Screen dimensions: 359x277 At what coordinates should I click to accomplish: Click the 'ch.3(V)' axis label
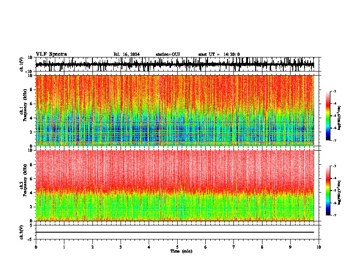(x=22, y=233)
